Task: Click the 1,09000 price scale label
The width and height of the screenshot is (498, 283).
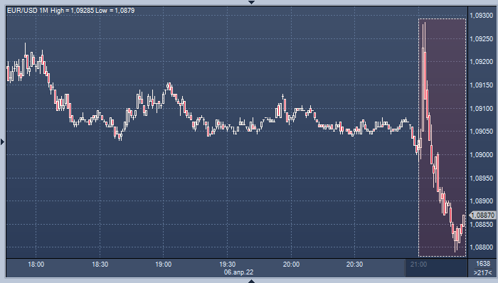Action: (x=481, y=155)
